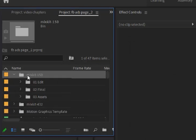The width and height of the screenshot is (196, 140).
Task: Switch to List View
Action: 14,130
